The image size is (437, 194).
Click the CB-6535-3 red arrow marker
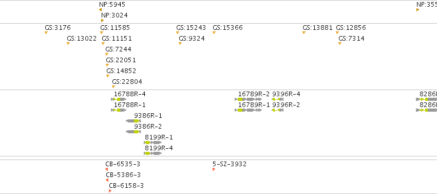tap(106, 169)
